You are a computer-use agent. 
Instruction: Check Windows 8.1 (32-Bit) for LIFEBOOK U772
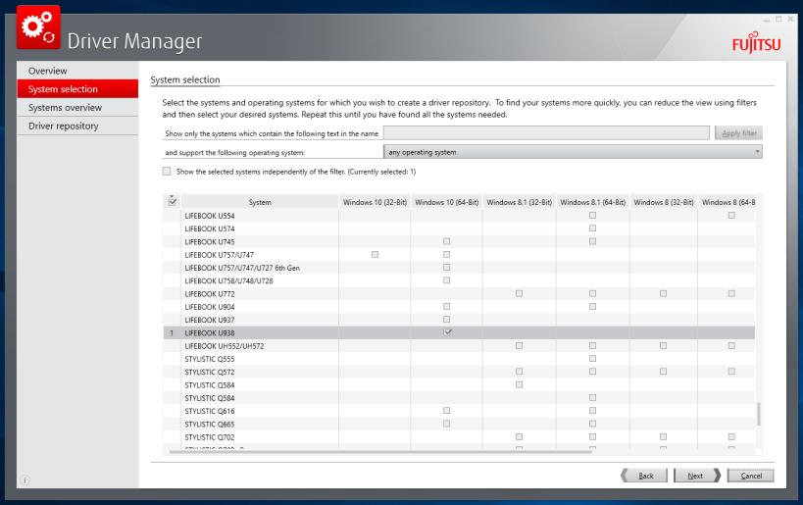tap(520, 293)
